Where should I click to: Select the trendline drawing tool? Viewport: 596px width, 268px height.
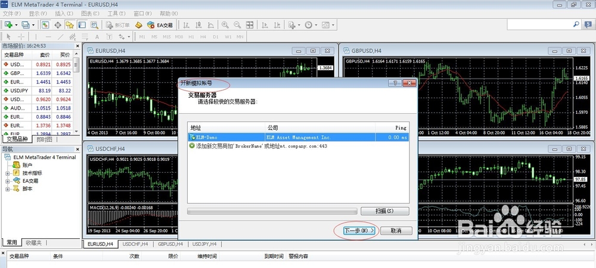[60, 37]
